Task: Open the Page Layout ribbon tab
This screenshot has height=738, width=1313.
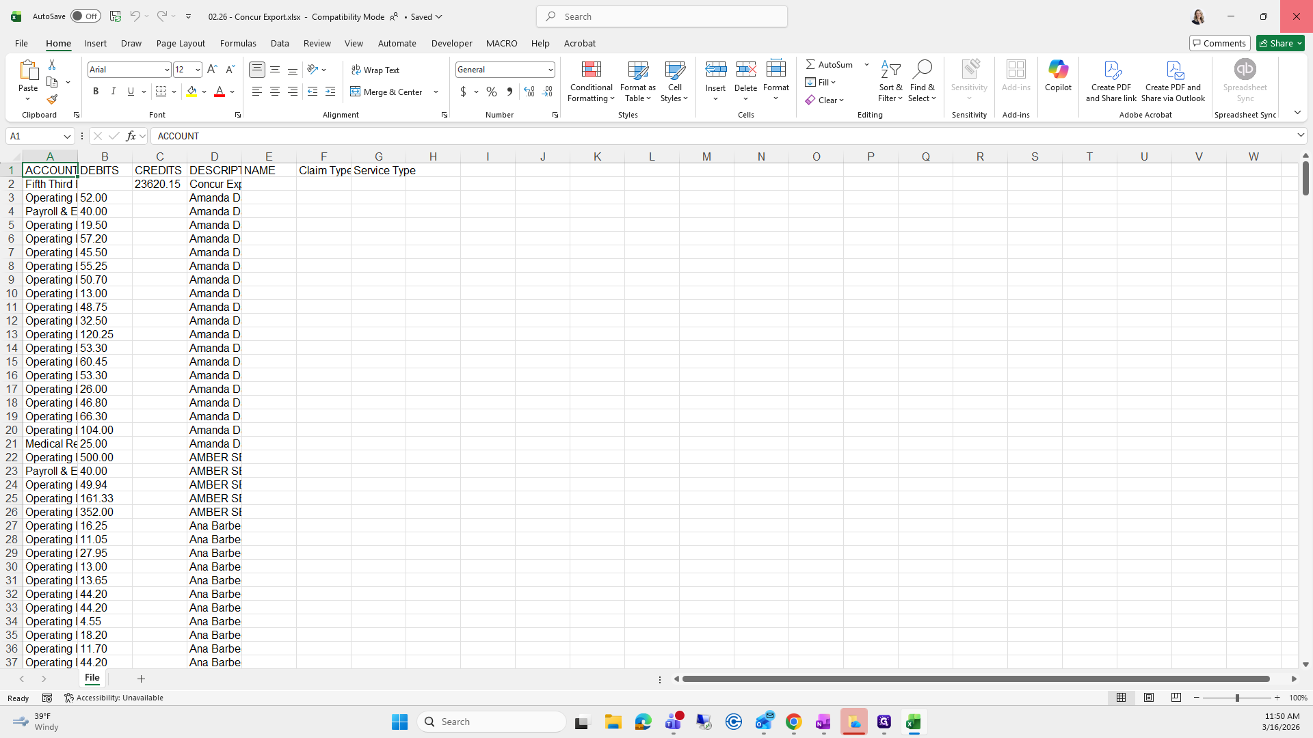Action: tap(181, 43)
